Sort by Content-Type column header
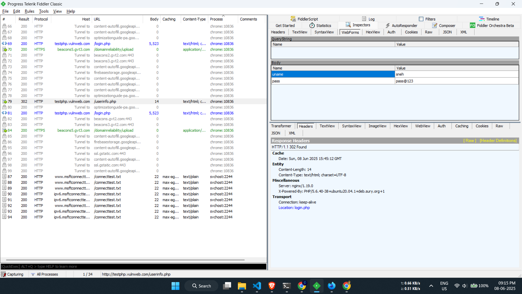522x294 pixels. point(194,19)
